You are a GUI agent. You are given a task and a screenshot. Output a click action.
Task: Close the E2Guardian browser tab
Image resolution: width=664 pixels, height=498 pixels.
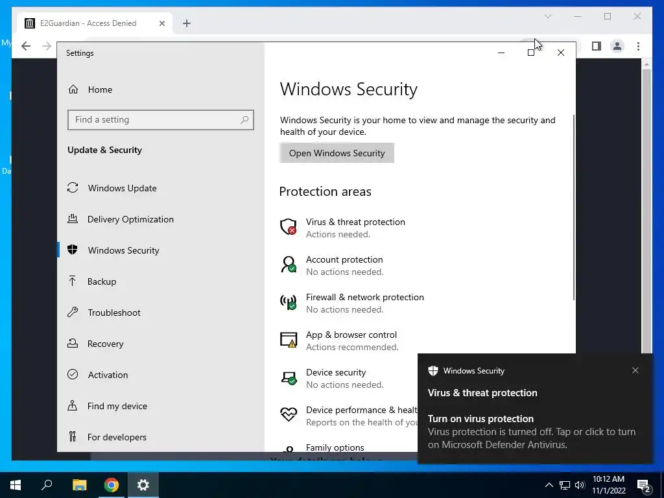pyautogui.click(x=161, y=23)
